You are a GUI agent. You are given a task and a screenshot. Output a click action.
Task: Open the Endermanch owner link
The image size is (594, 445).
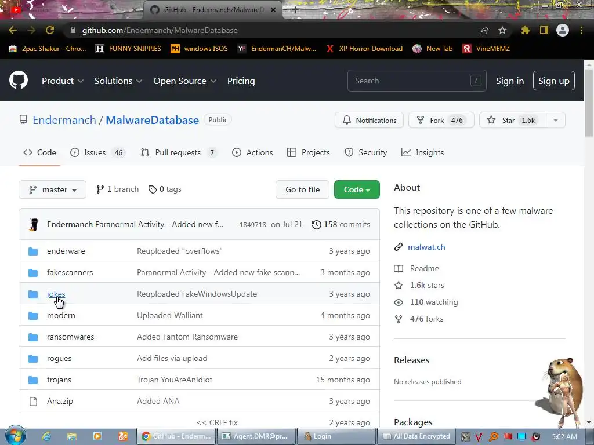[x=64, y=120]
